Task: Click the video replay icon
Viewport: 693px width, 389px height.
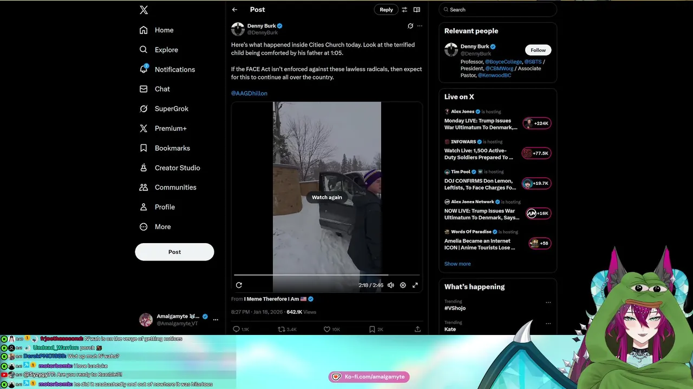Action: click(x=239, y=285)
